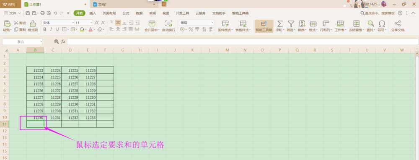Screen dimensions: 419x160
Task: Expand the 条件格式 dropdown
Action: [232, 30]
